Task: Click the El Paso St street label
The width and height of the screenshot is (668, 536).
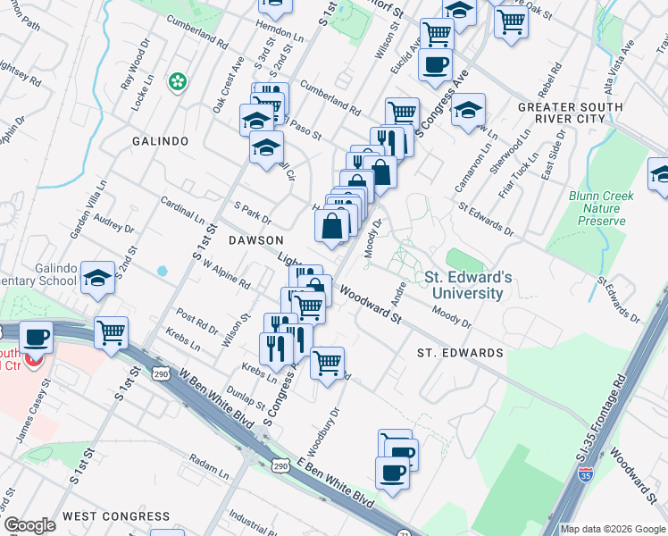Action: [301, 127]
